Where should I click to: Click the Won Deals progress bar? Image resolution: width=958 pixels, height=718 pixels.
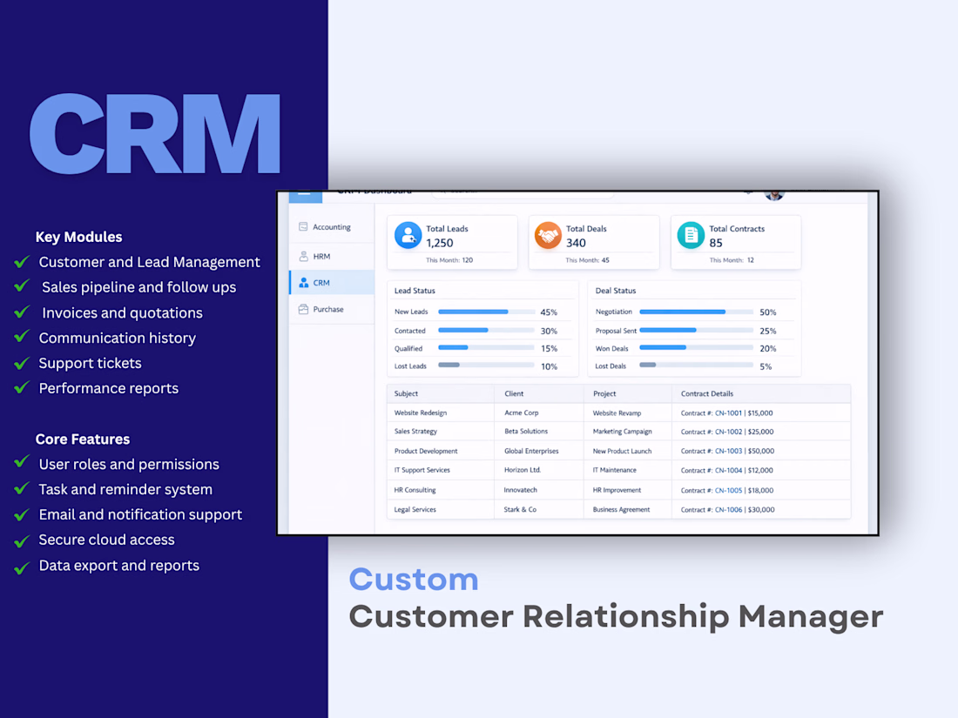tap(696, 348)
